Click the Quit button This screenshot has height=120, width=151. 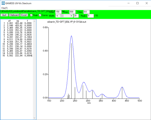click(4, 15)
